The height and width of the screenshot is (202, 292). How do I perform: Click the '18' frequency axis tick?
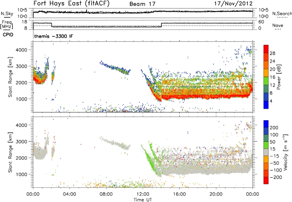click(24, 22)
